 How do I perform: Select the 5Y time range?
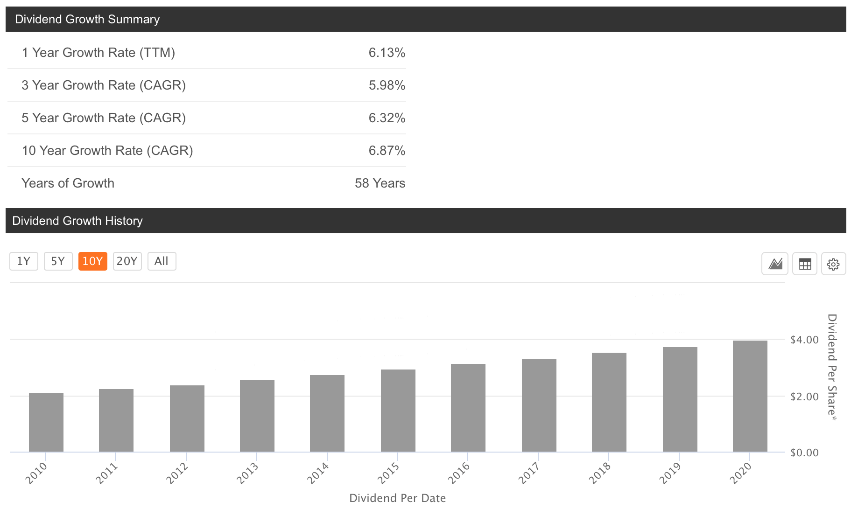click(58, 261)
